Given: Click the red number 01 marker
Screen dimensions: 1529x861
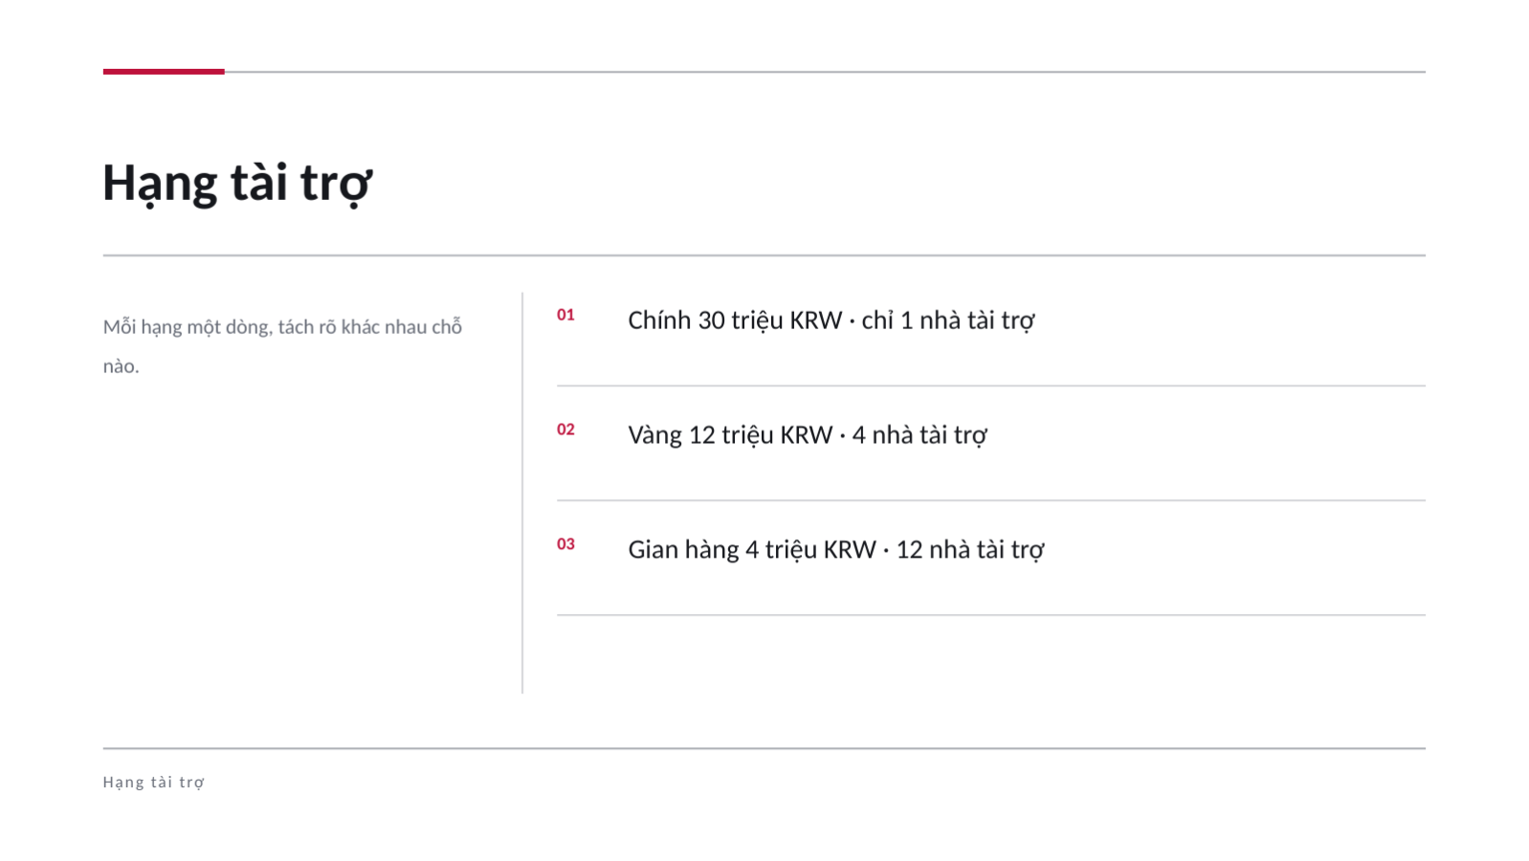Looking at the screenshot, I should click(565, 315).
